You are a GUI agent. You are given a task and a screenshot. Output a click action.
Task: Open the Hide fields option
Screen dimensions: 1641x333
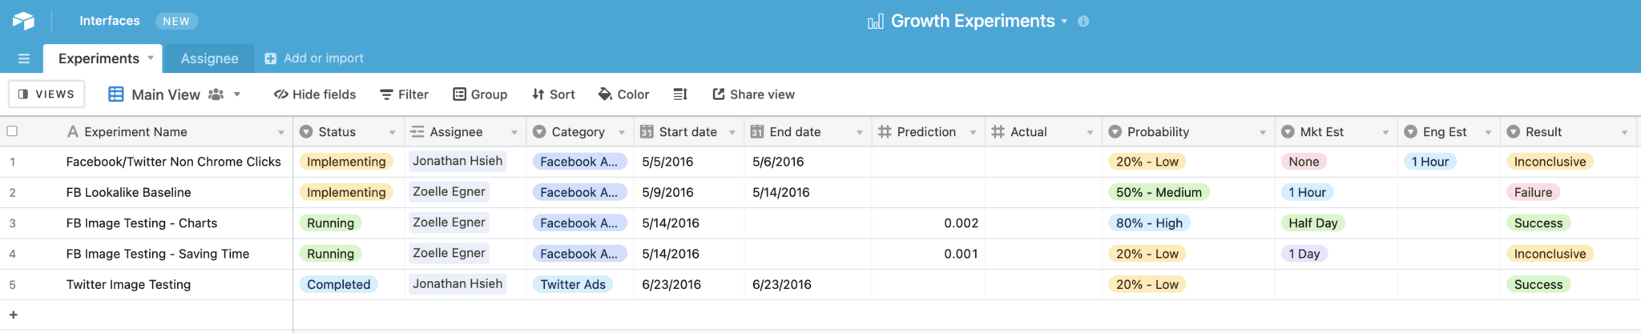coord(315,94)
